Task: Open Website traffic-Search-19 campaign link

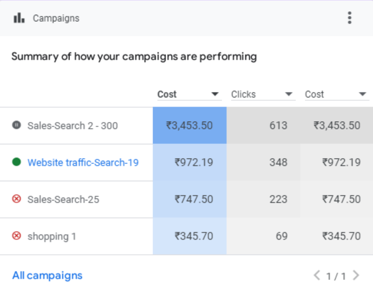Action: (83, 163)
